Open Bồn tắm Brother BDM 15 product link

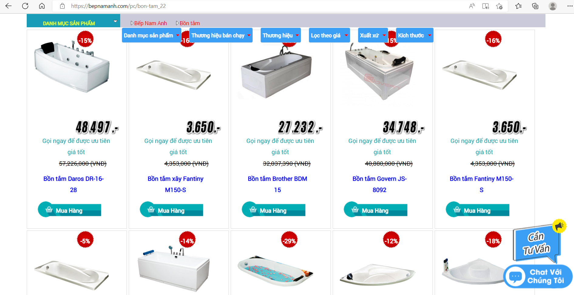coord(277,184)
